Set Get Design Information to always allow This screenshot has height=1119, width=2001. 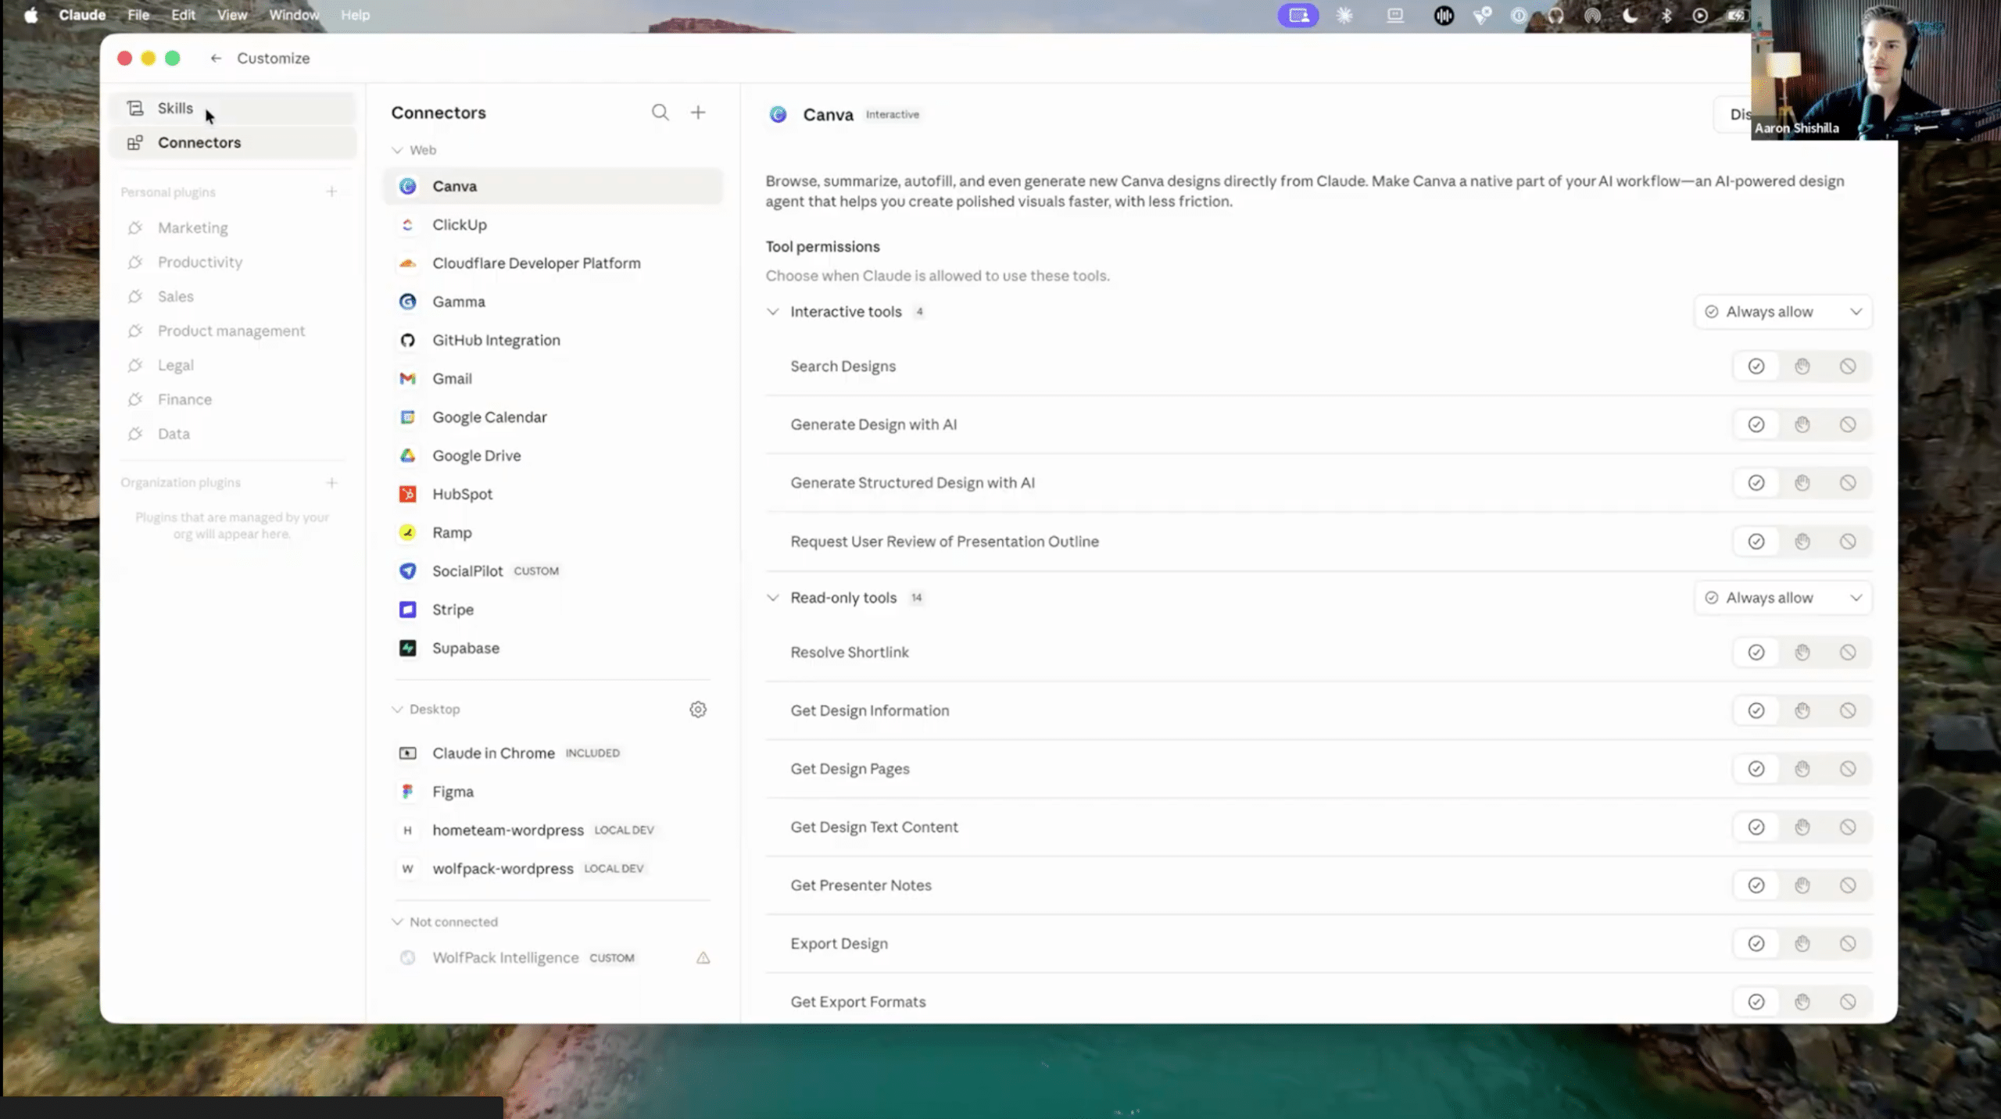click(x=1756, y=711)
